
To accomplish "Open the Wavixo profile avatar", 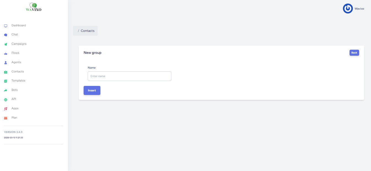I will point(348,9).
